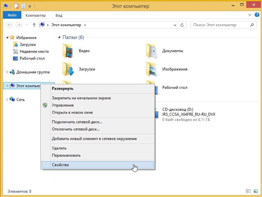Collapse the Папки (6) group

59,37
